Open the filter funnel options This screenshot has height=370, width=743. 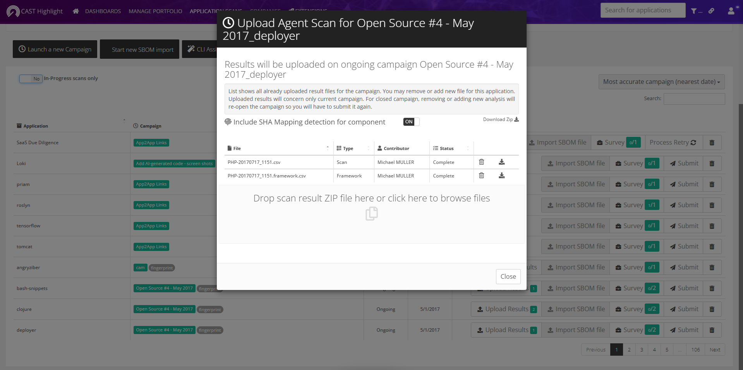tap(696, 11)
